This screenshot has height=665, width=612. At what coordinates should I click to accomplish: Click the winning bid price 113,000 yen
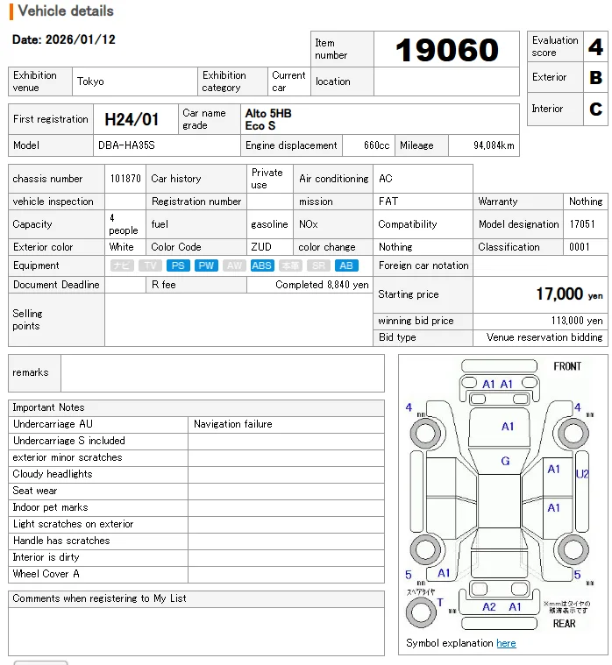point(577,321)
